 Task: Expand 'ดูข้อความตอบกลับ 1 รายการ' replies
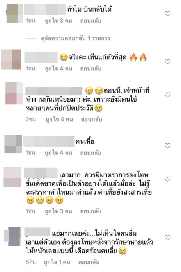coord(76,38)
